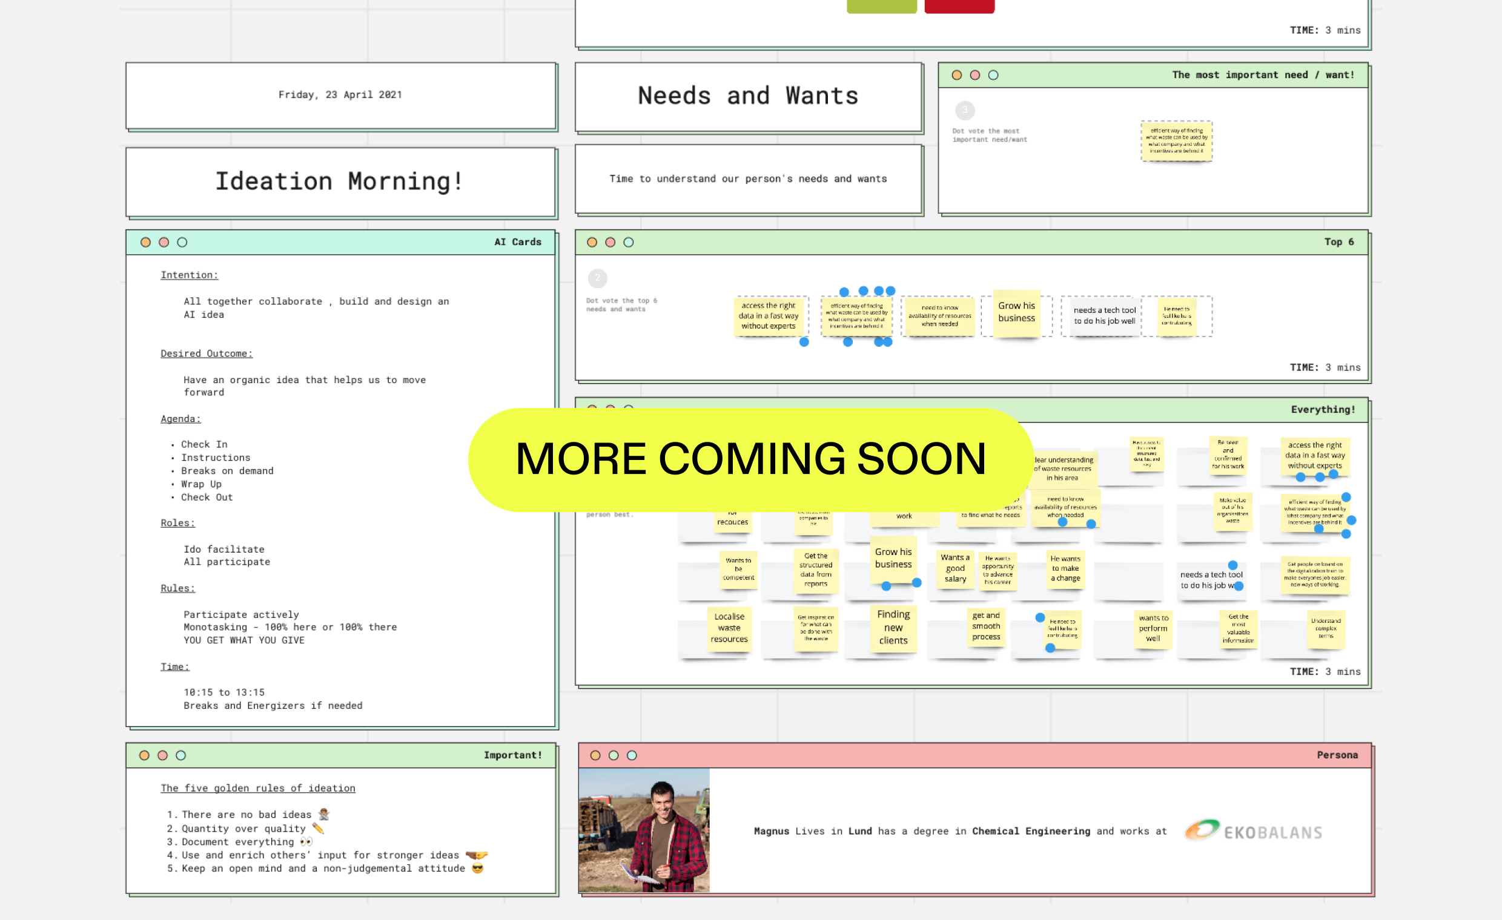This screenshot has height=920, width=1502.
Task: Click the sunglasses emoji in golden rules
Action: [478, 869]
